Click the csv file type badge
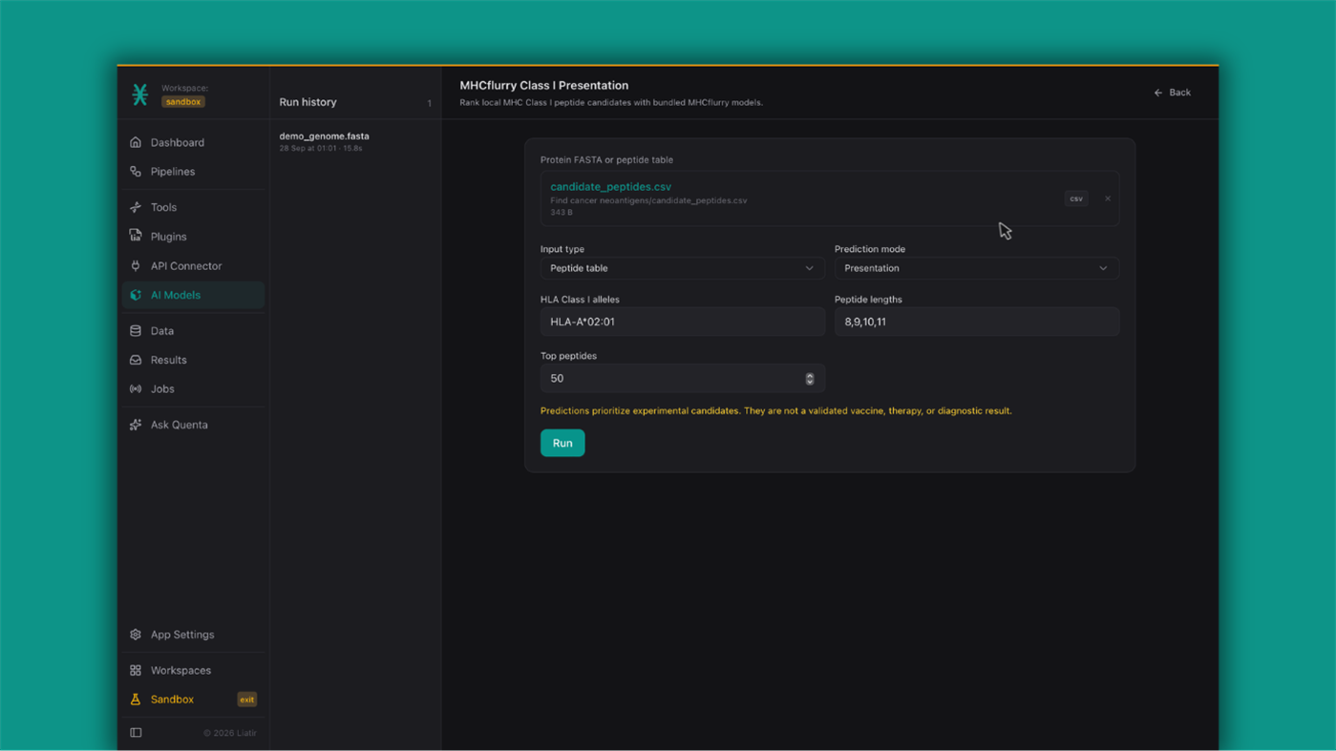The image size is (1336, 751). pos(1076,198)
